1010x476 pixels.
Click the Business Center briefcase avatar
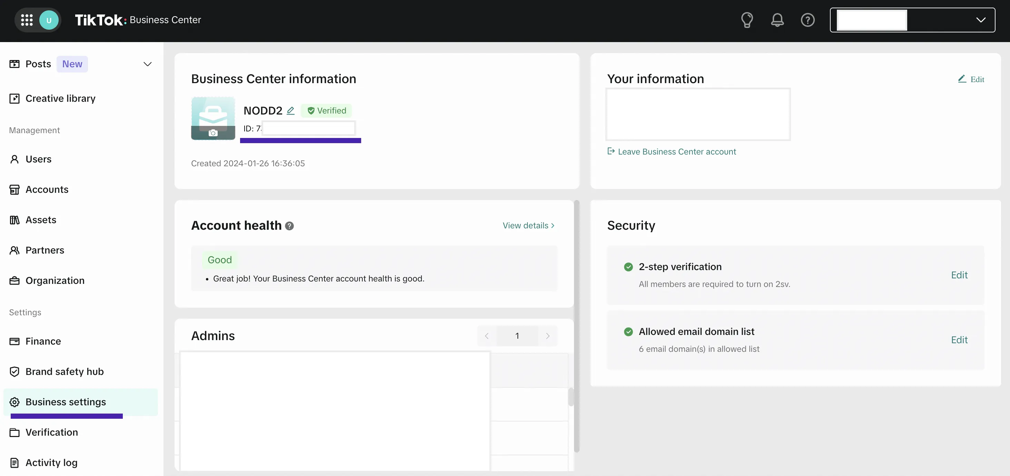coord(213,118)
